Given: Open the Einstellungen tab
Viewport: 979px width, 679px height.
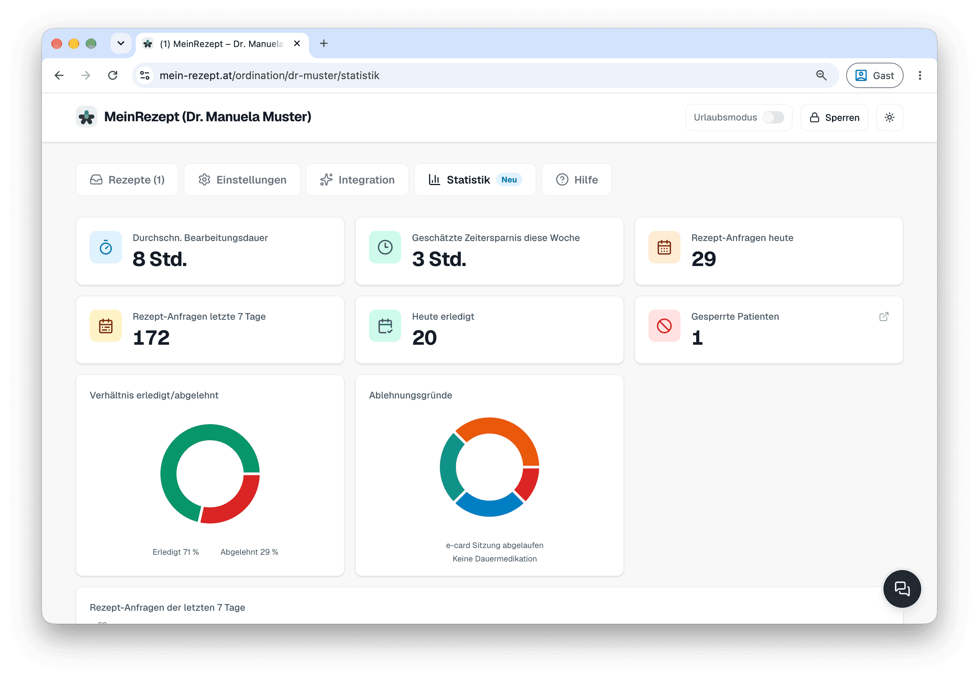Looking at the screenshot, I should pyautogui.click(x=242, y=180).
